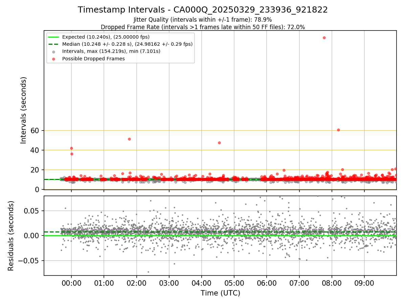Click the '02:00' time tick label

point(136,283)
